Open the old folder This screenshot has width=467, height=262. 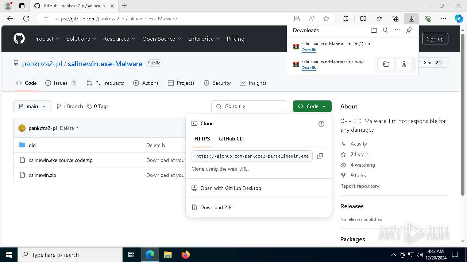[32, 145]
